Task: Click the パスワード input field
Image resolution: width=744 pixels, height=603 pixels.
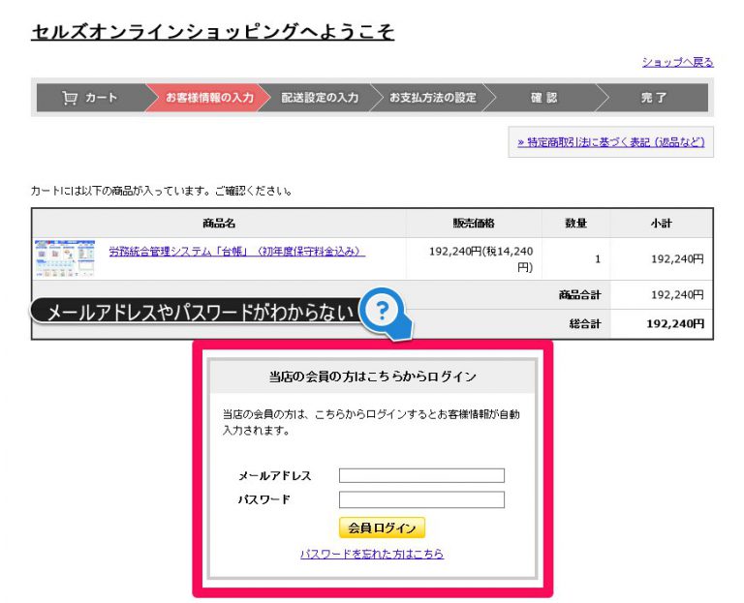Action: pos(421,499)
